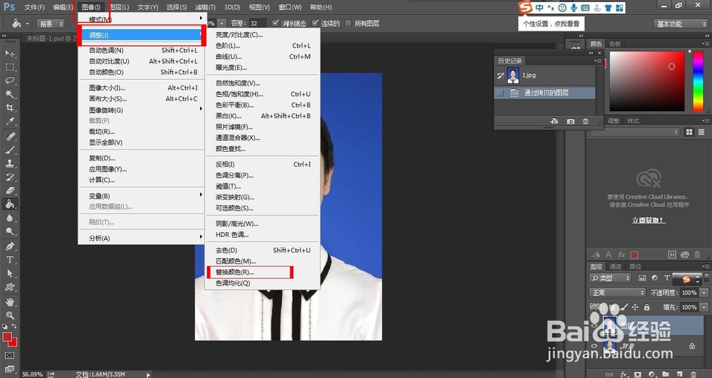Hide the 背景 layer eye icon

pos(595,346)
